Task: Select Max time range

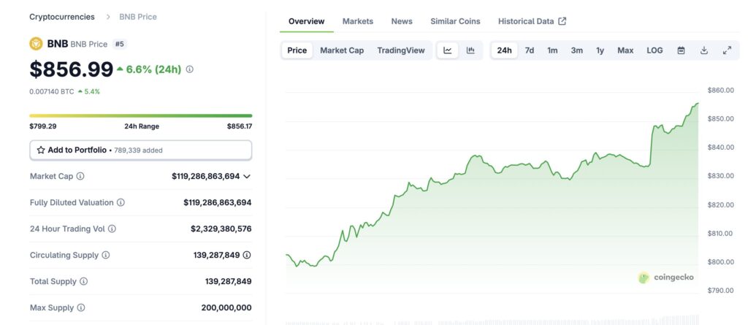Action: [625, 50]
